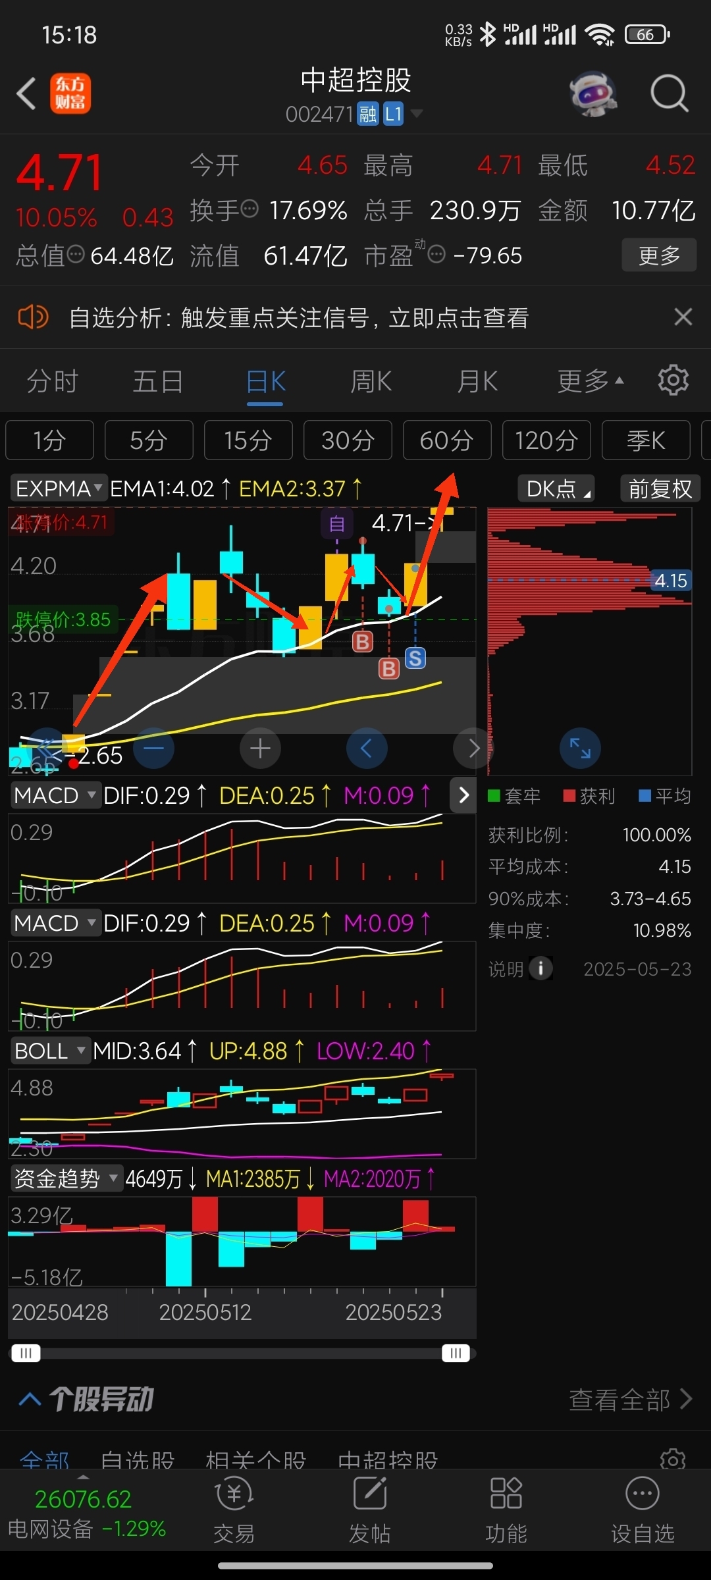Image resolution: width=711 pixels, height=1580 pixels.
Task: Select the 60分 period
Action: pyautogui.click(x=447, y=440)
